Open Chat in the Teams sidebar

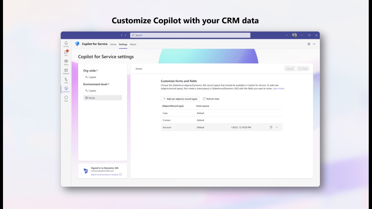pyautogui.click(x=66, y=53)
